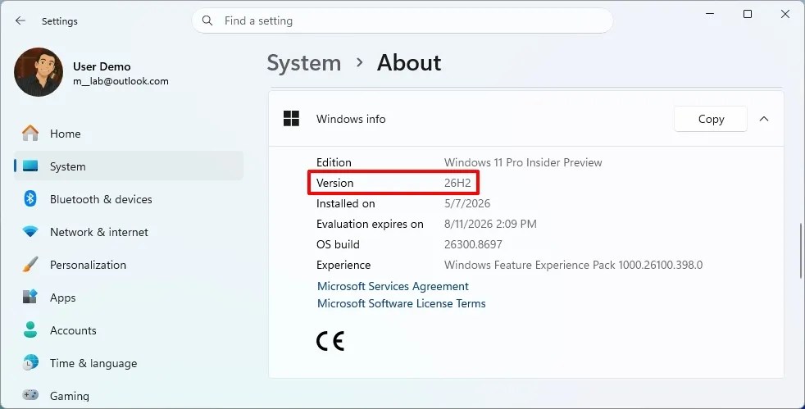Click the System monitor icon
The width and height of the screenshot is (805, 409).
coord(30,166)
